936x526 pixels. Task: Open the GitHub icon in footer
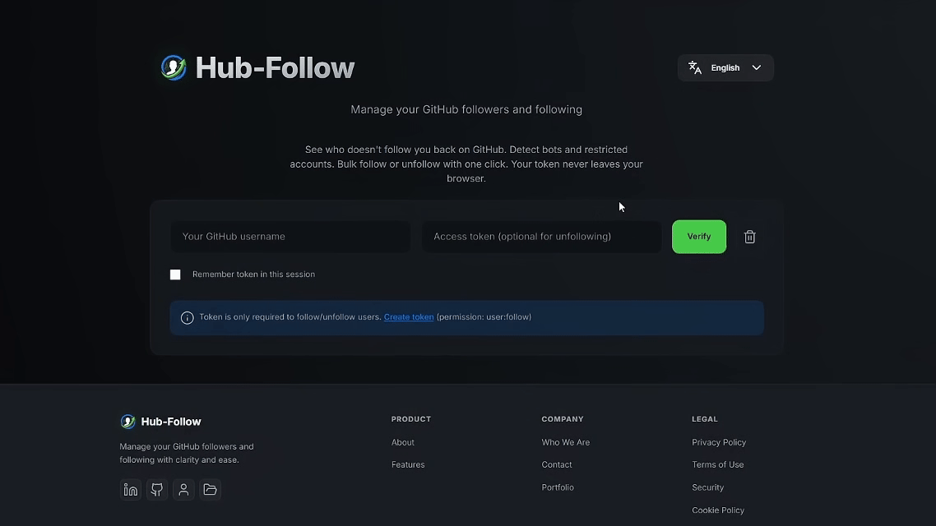click(157, 490)
